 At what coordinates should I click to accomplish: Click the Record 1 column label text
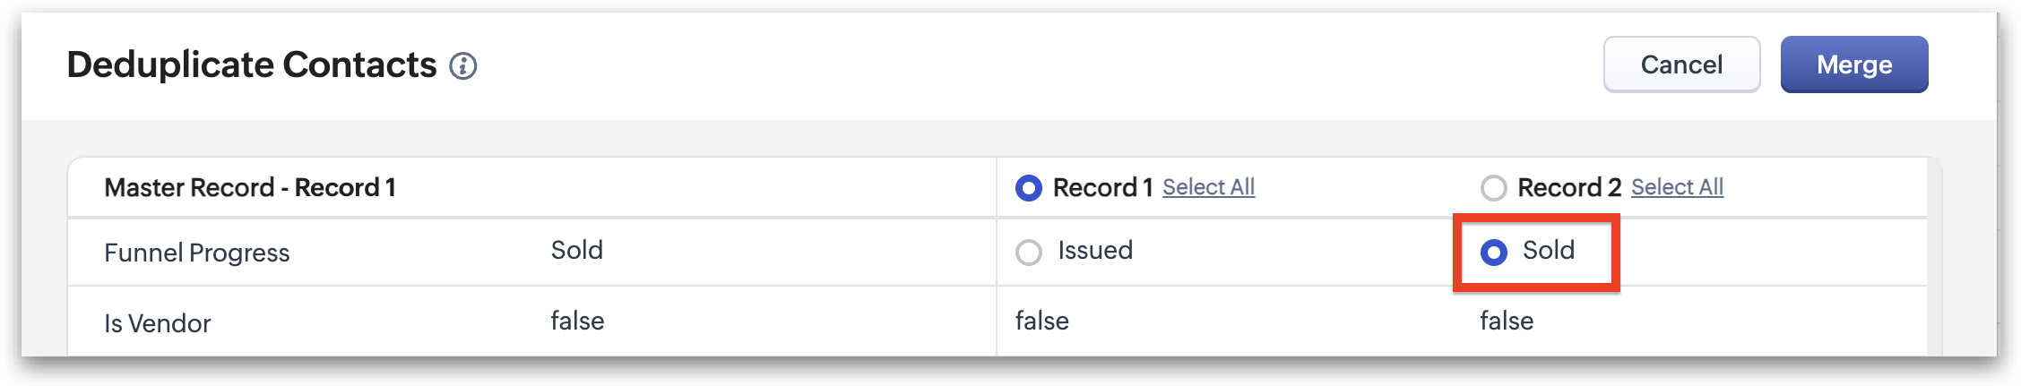click(x=1102, y=188)
